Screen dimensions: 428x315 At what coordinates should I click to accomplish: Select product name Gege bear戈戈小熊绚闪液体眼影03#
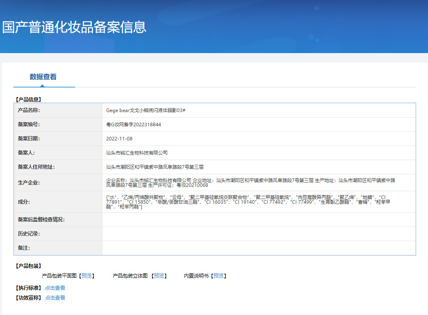(146, 110)
